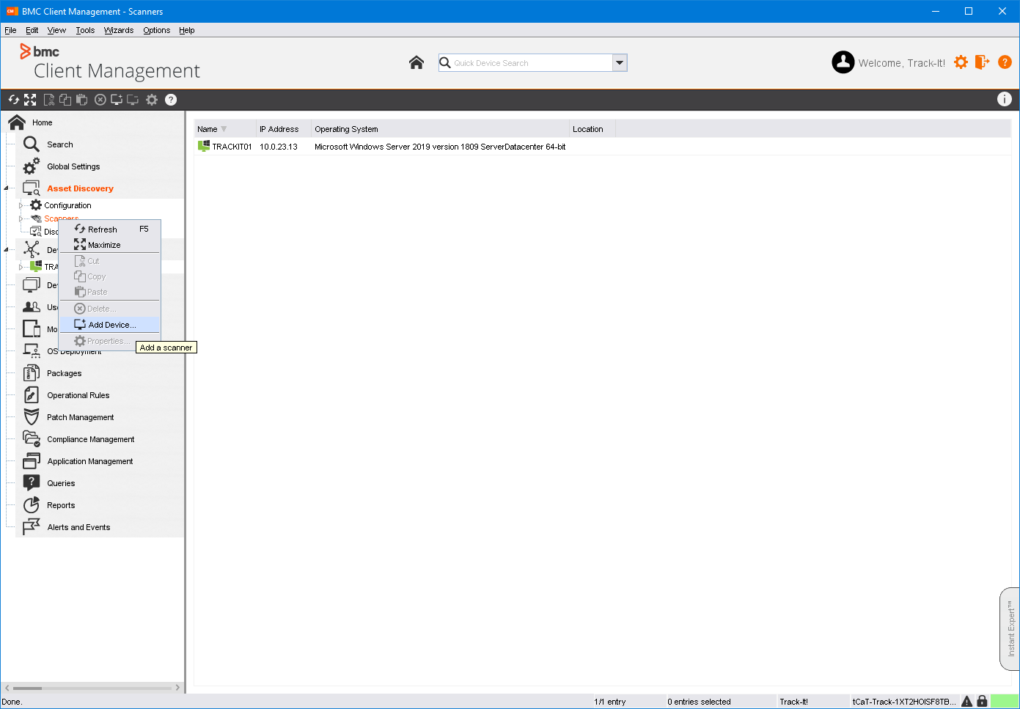
Task: Click the Add Device icon in the dark toolbar
Action: coord(117,100)
